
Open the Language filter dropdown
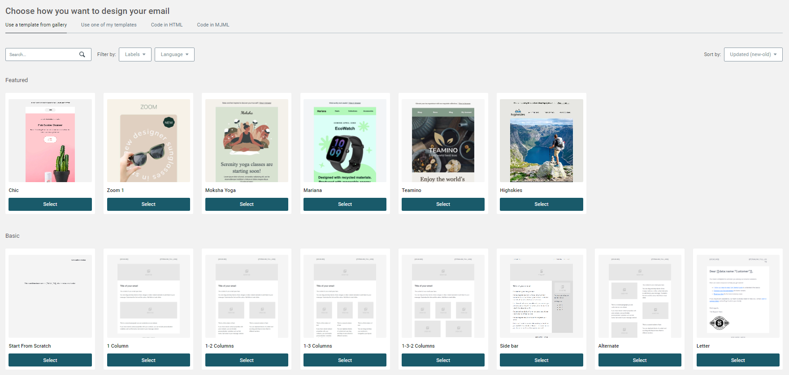(x=174, y=54)
